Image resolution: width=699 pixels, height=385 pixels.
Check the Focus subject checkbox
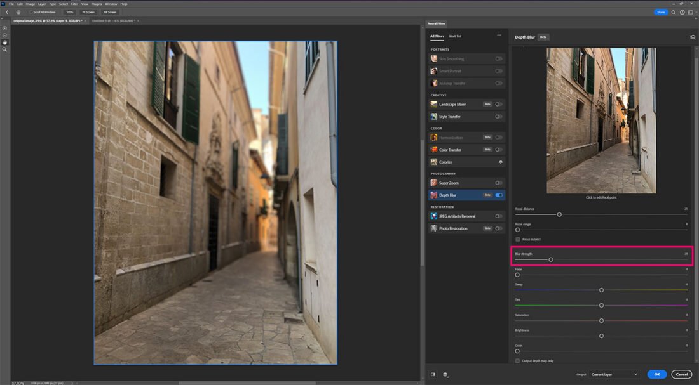tap(517, 240)
